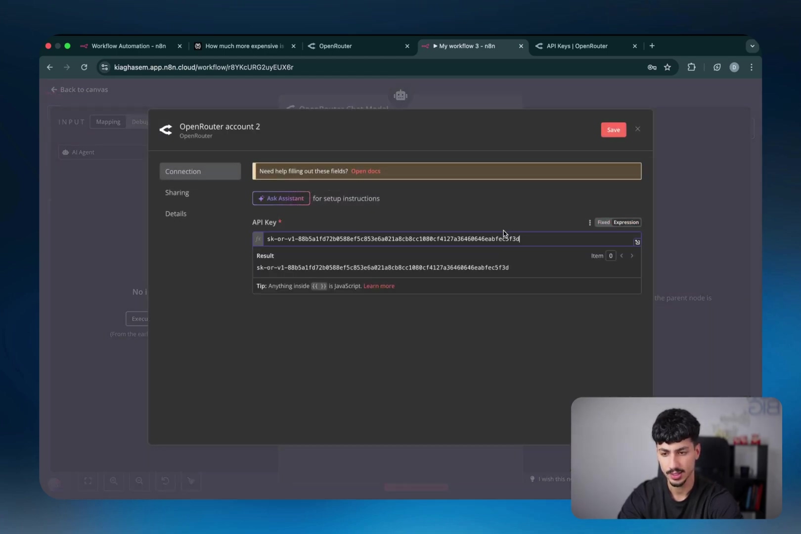
Task: Navigate back in browser
Action: (x=50, y=67)
